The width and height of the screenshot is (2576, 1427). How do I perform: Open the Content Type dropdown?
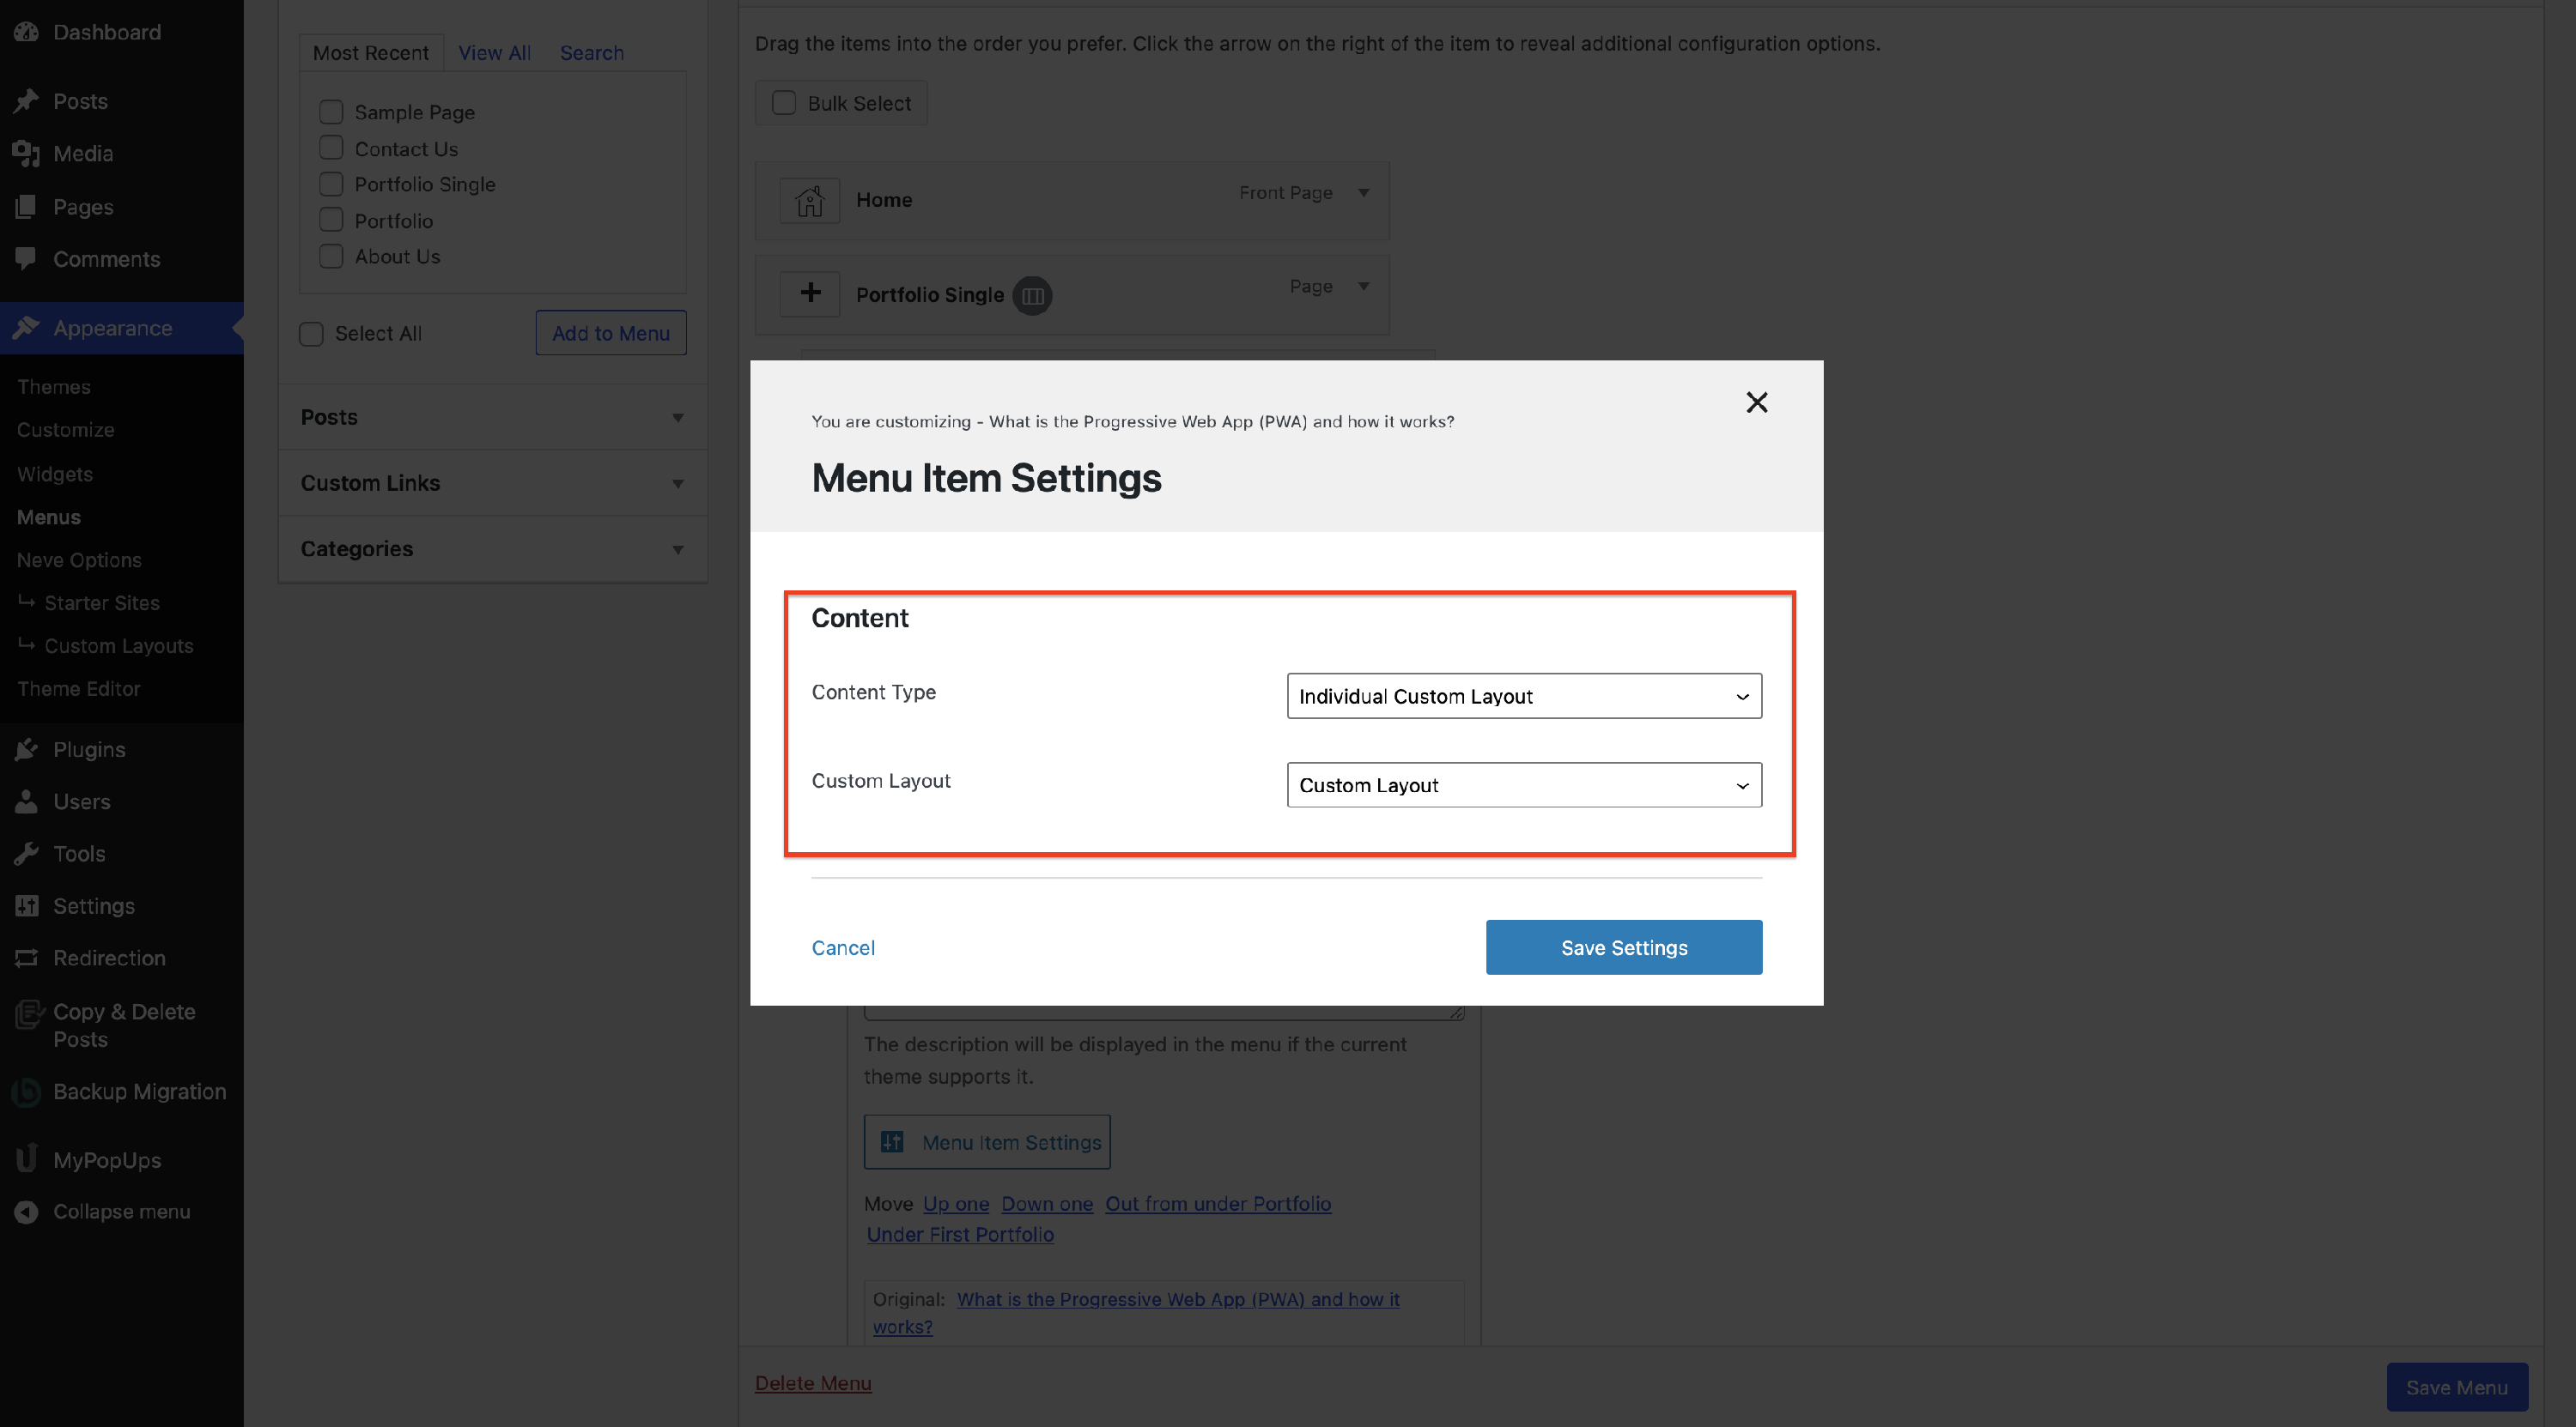tap(1523, 696)
